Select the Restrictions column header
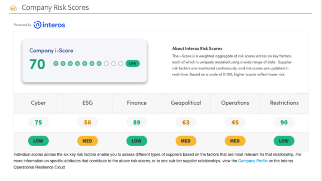 (x=284, y=103)
